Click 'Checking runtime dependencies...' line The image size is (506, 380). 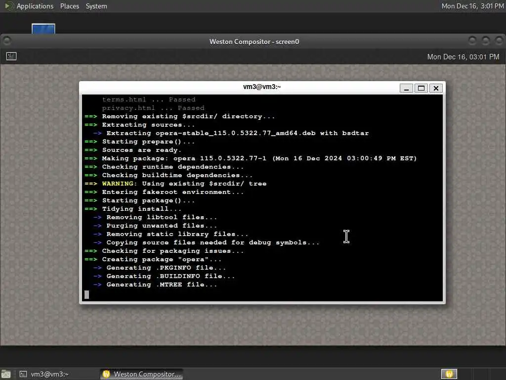coord(164,167)
